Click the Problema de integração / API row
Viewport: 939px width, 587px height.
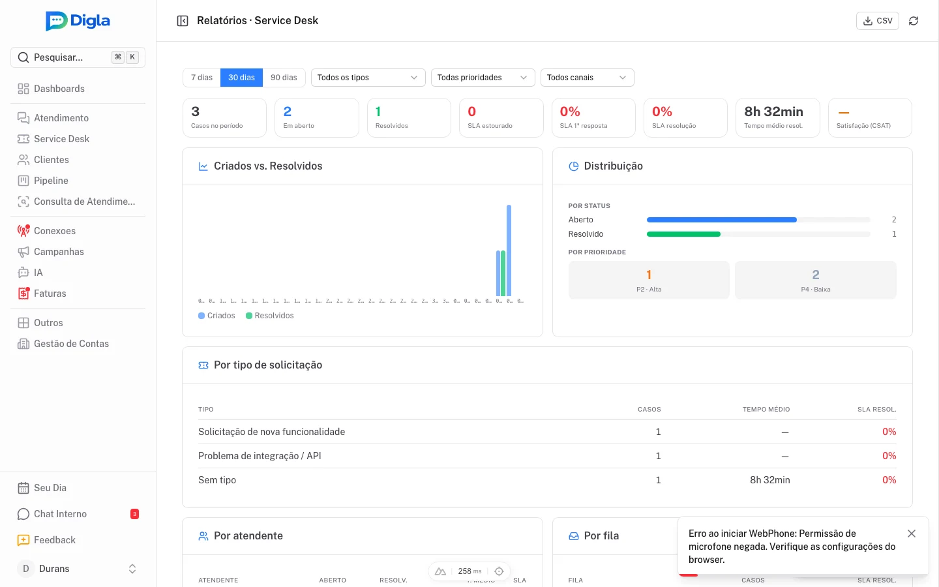coord(547,456)
